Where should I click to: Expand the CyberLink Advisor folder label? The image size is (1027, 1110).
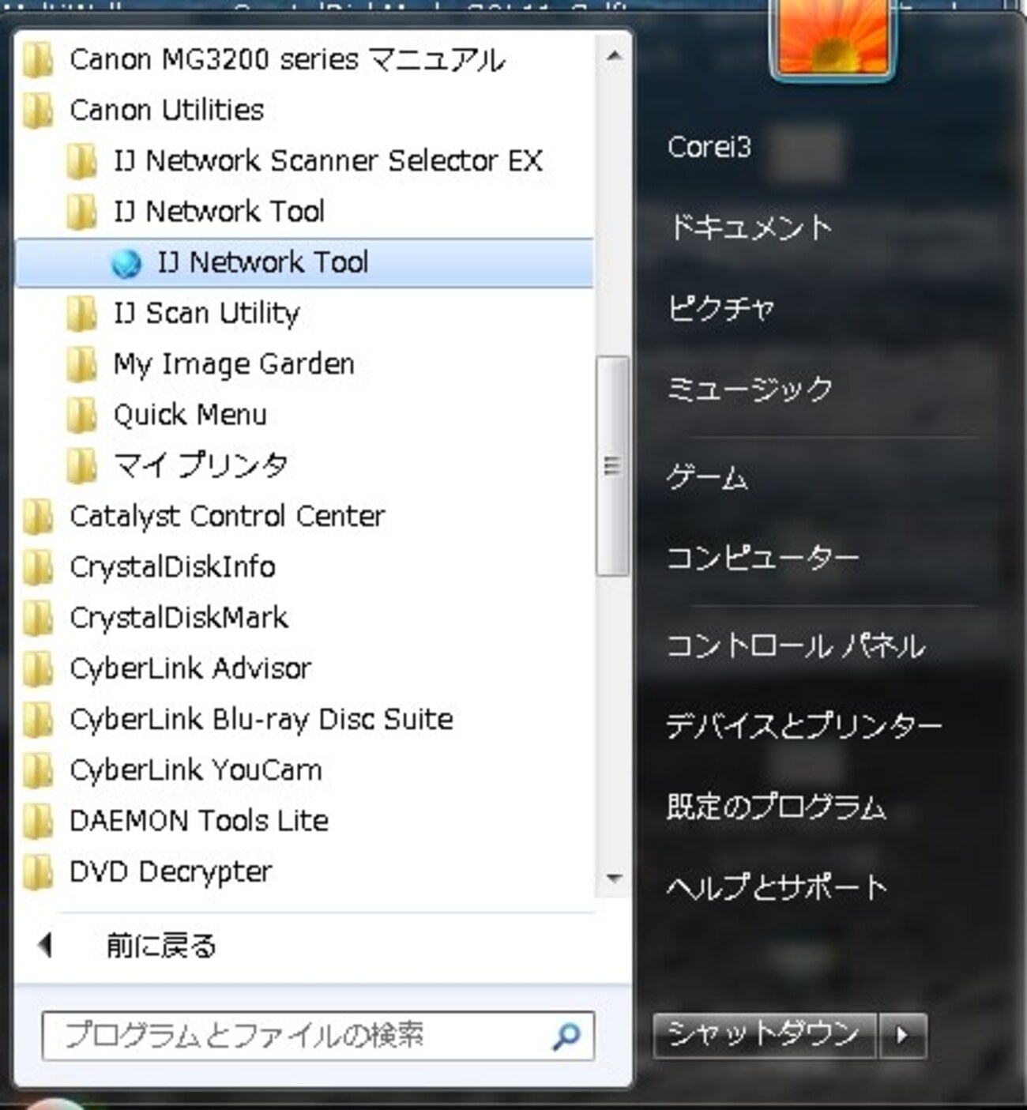pyautogui.click(x=190, y=668)
